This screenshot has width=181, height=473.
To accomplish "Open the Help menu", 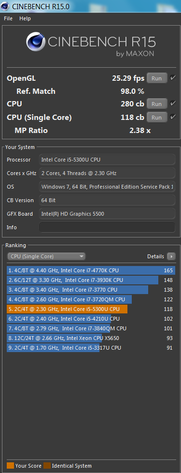I will pos(25,18).
